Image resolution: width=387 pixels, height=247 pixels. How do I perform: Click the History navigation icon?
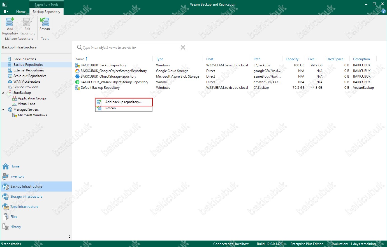(x=6, y=227)
